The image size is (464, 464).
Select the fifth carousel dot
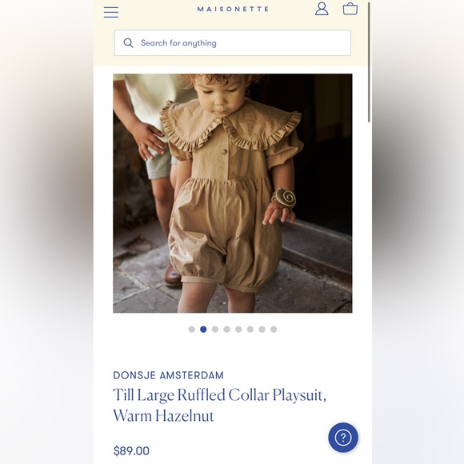tap(238, 329)
